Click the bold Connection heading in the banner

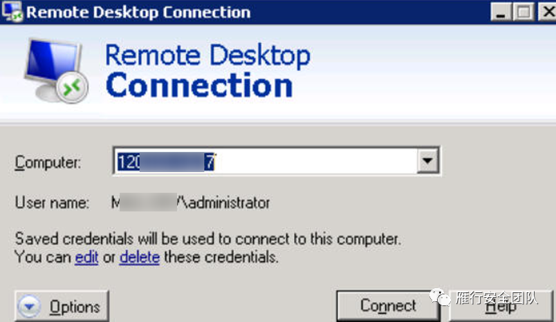[x=199, y=85]
